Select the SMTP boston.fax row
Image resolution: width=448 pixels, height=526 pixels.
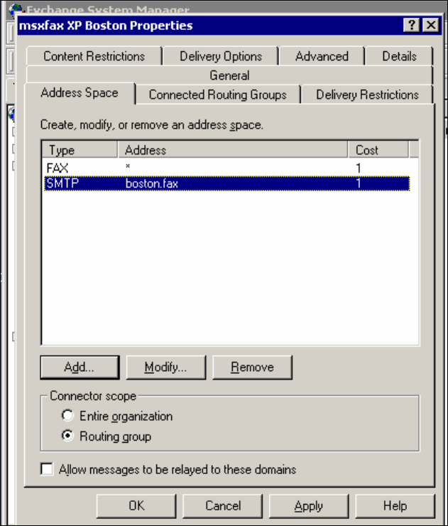coord(227,183)
